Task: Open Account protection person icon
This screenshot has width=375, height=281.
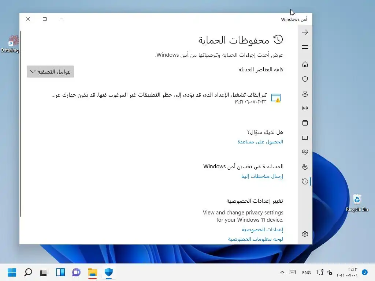Action: [305, 94]
